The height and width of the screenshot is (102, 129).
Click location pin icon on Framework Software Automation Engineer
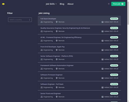[57, 69]
